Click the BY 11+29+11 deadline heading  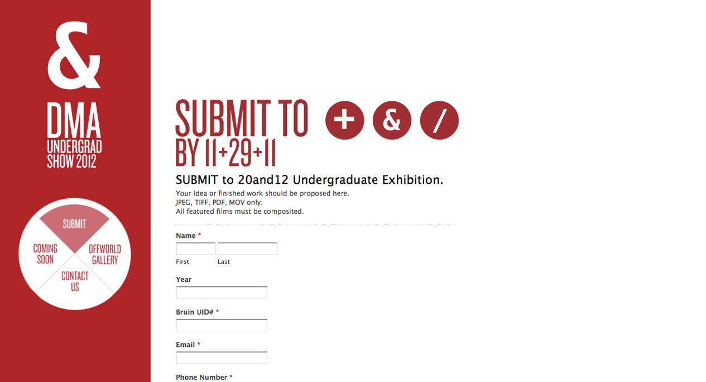225,153
